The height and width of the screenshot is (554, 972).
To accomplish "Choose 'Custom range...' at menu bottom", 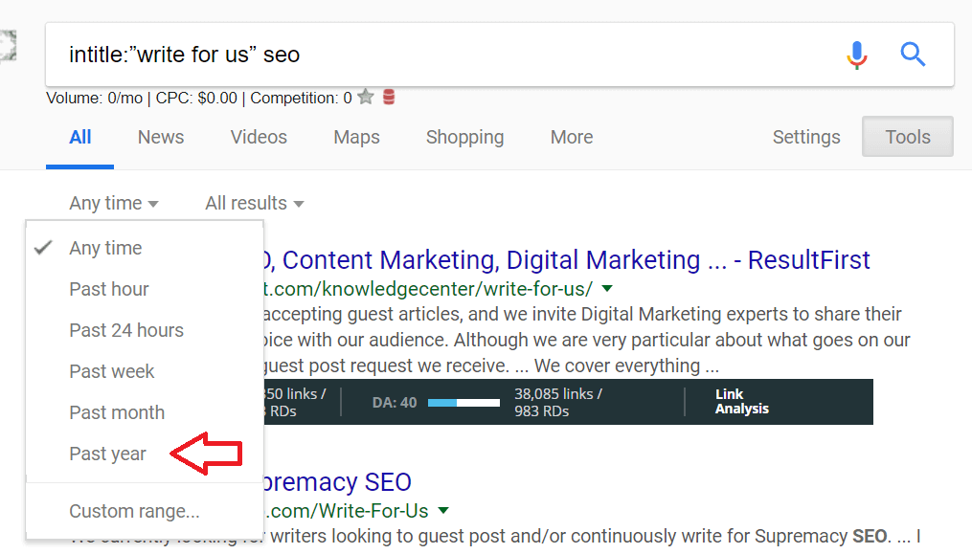I will coord(133,512).
